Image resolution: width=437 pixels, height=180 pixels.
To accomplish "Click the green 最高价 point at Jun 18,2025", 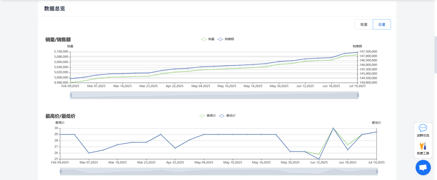I will [x=348, y=145].
